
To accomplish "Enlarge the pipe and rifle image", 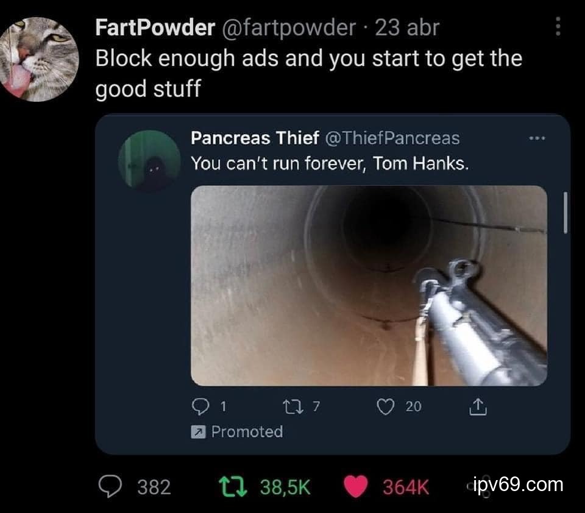I will [x=369, y=286].
